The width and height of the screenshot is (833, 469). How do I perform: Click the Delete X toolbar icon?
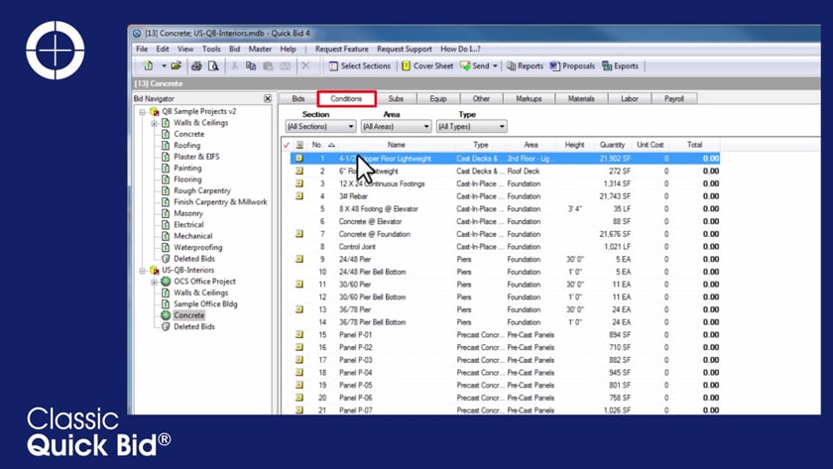tap(305, 65)
